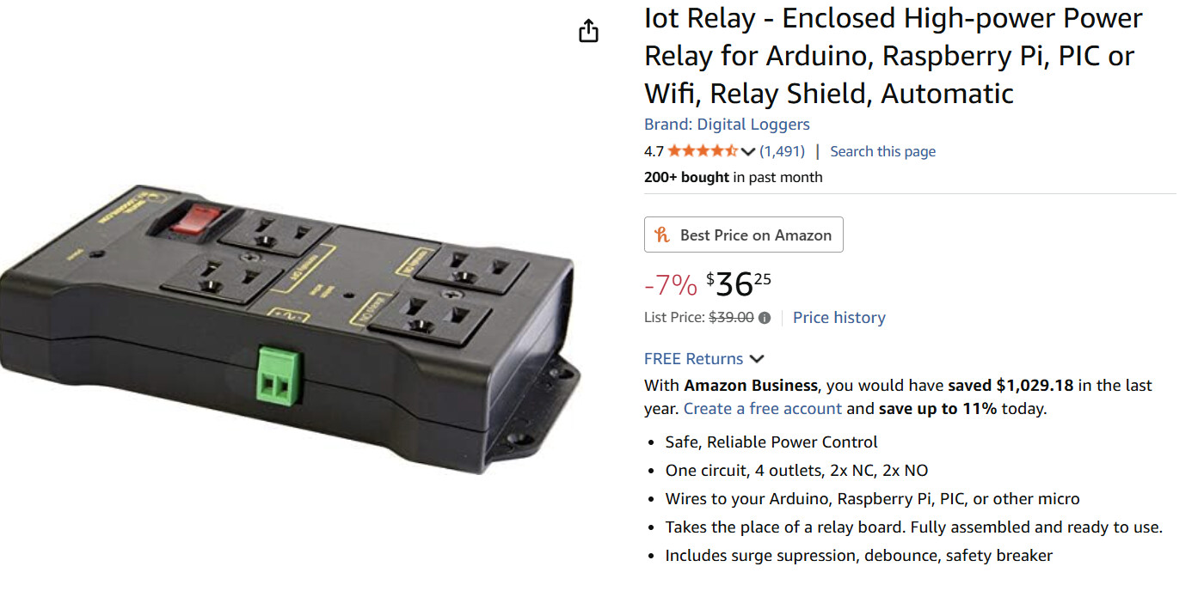Image resolution: width=1204 pixels, height=591 pixels.
Task: Click the -7% discount label
Action: click(x=671, y=284)
